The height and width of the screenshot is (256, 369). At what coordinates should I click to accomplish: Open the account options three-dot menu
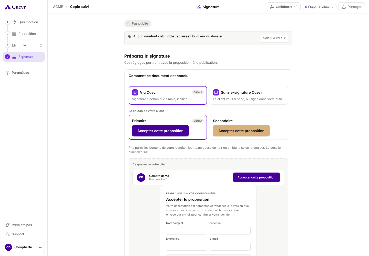point(40,247)
